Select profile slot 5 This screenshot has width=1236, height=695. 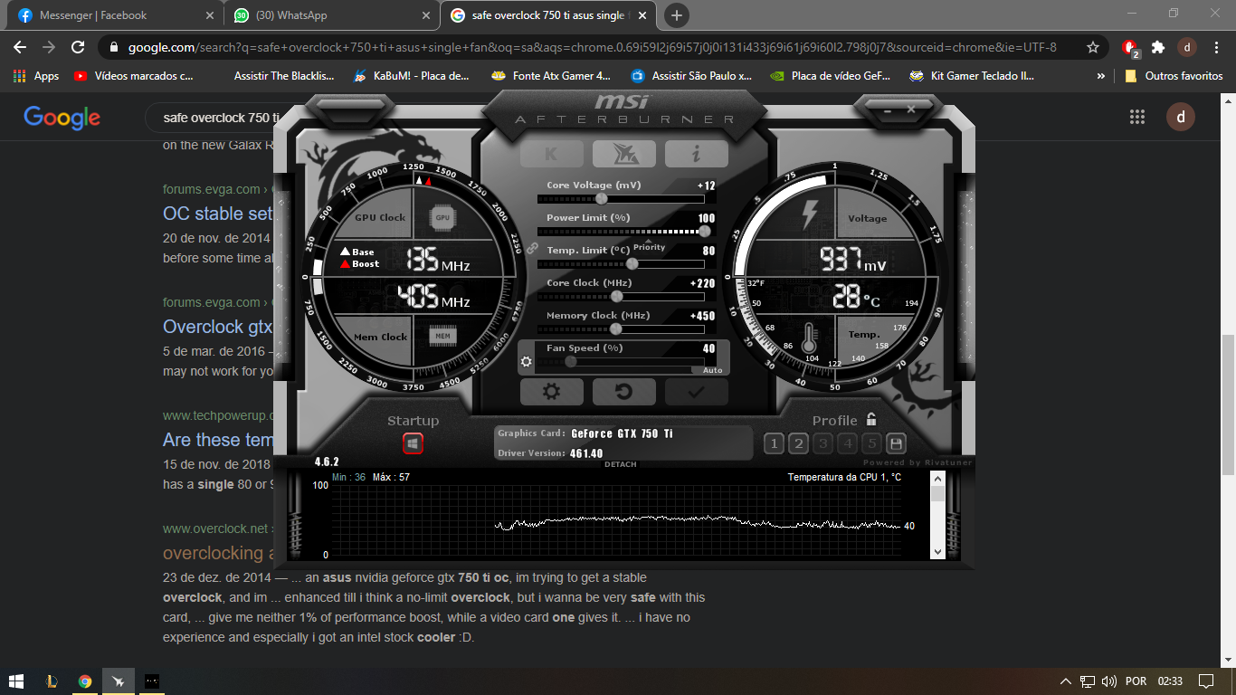click(871, 443)
